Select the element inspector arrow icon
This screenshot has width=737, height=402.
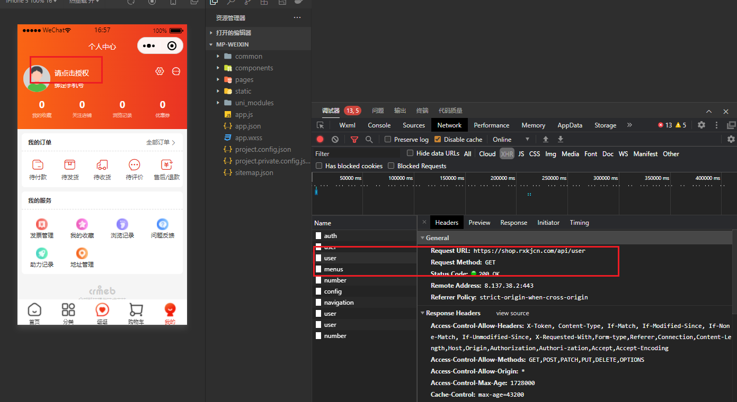point(321,125)
